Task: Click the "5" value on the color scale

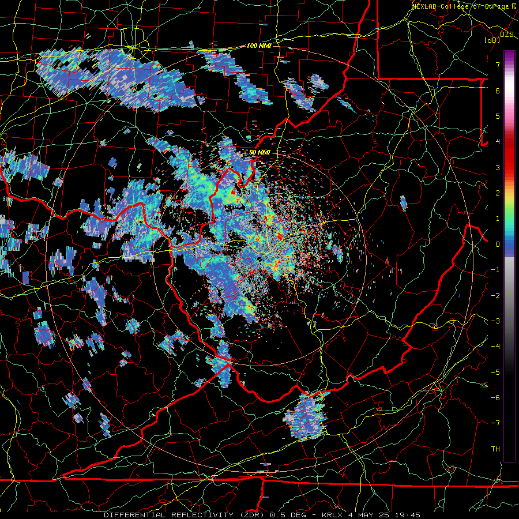Action: pos(498,116)
